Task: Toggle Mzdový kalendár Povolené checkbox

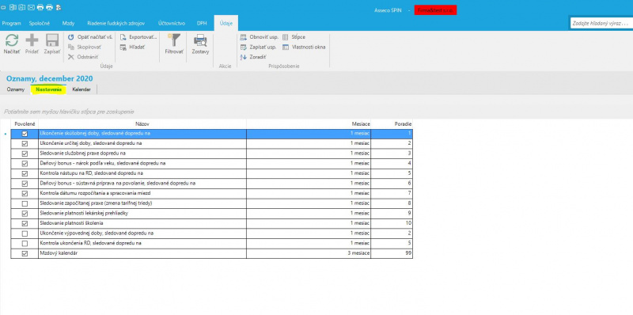Action: [x=25, y=253]
